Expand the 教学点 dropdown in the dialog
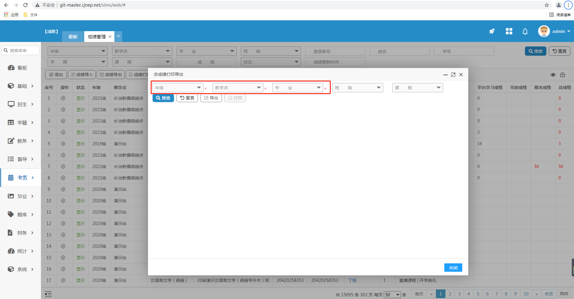 tap(238, 88)
